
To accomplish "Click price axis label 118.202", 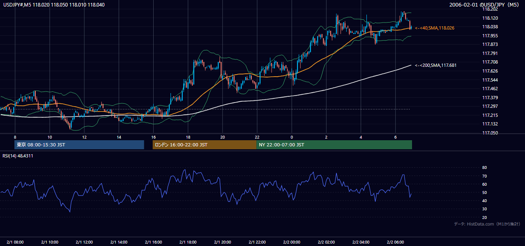I will 490,9.
